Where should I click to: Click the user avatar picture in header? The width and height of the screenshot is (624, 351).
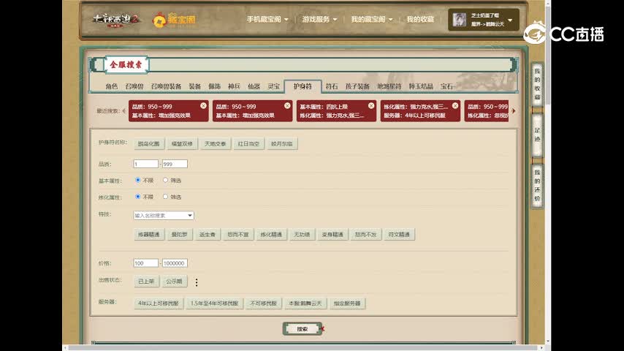pos(460,20)
